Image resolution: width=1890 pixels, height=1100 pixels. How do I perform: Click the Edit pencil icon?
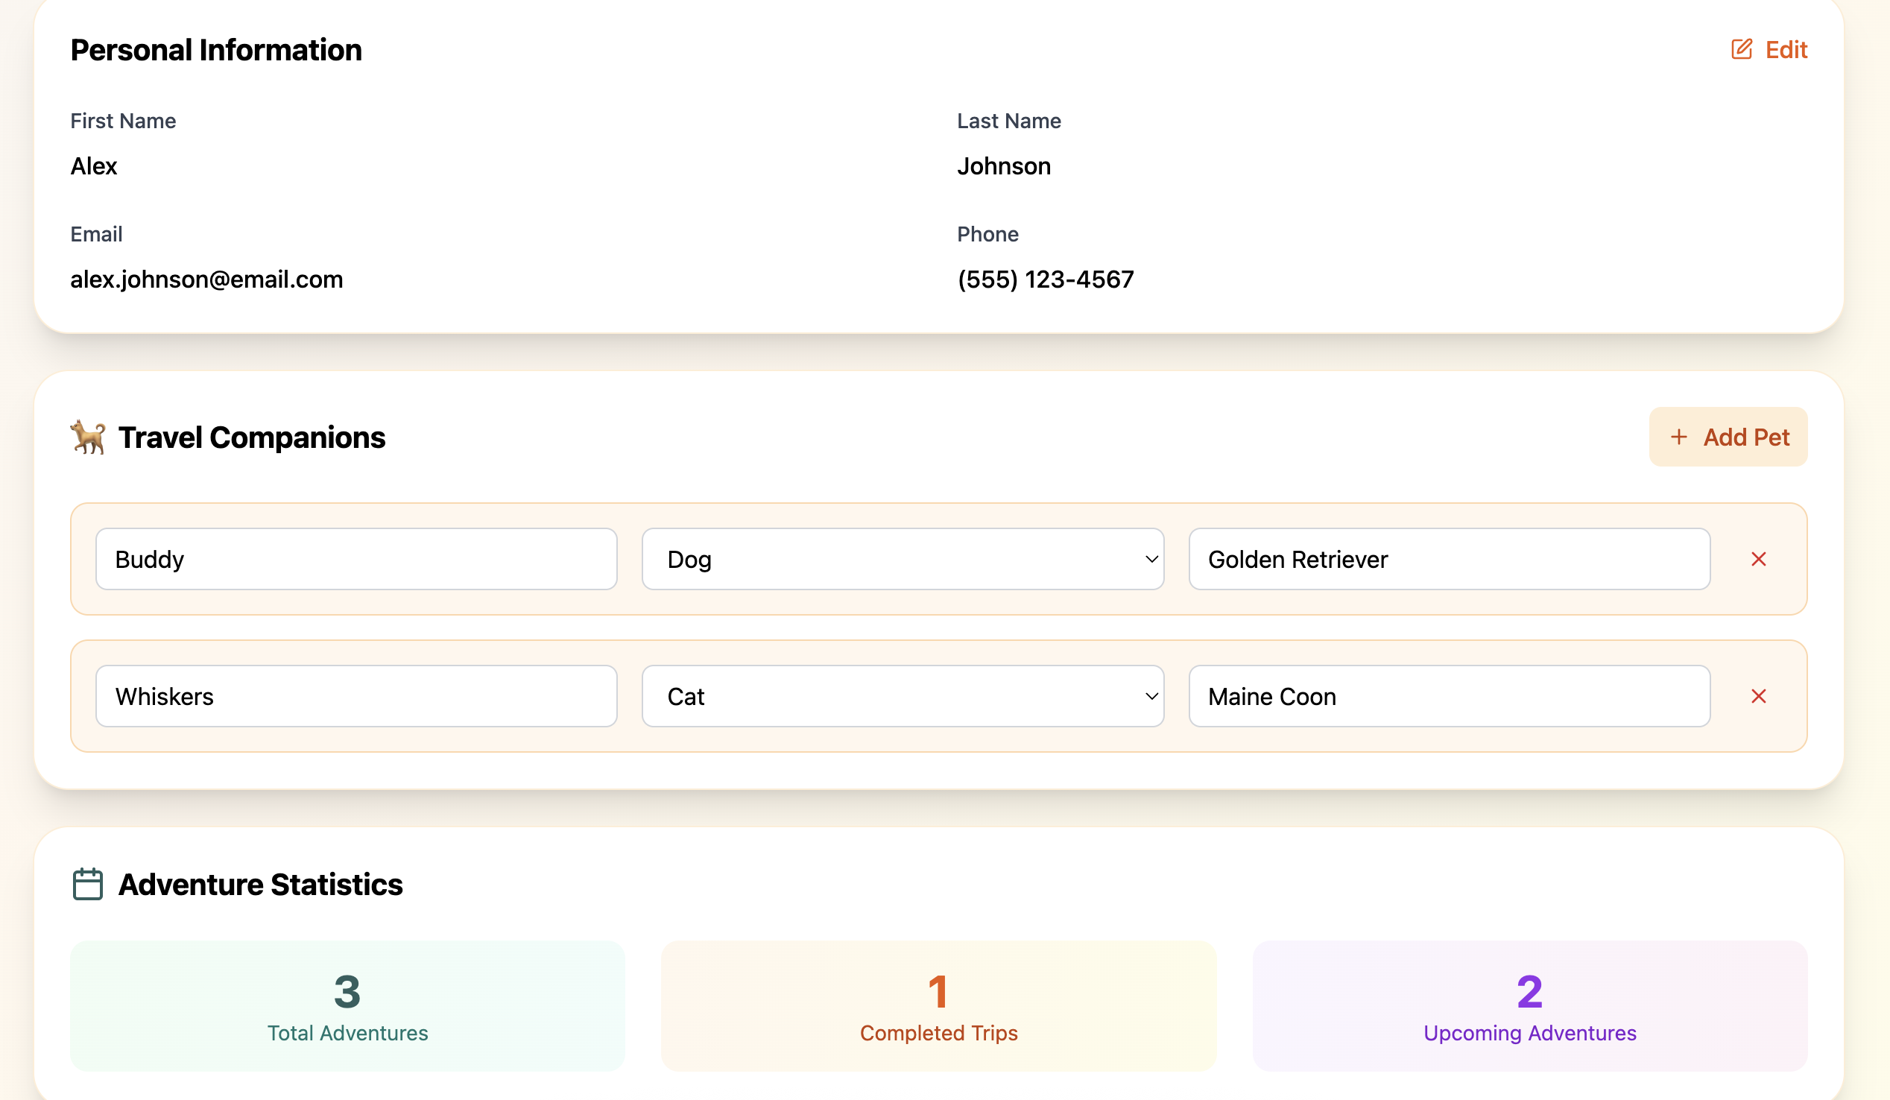click(1741, 49)
